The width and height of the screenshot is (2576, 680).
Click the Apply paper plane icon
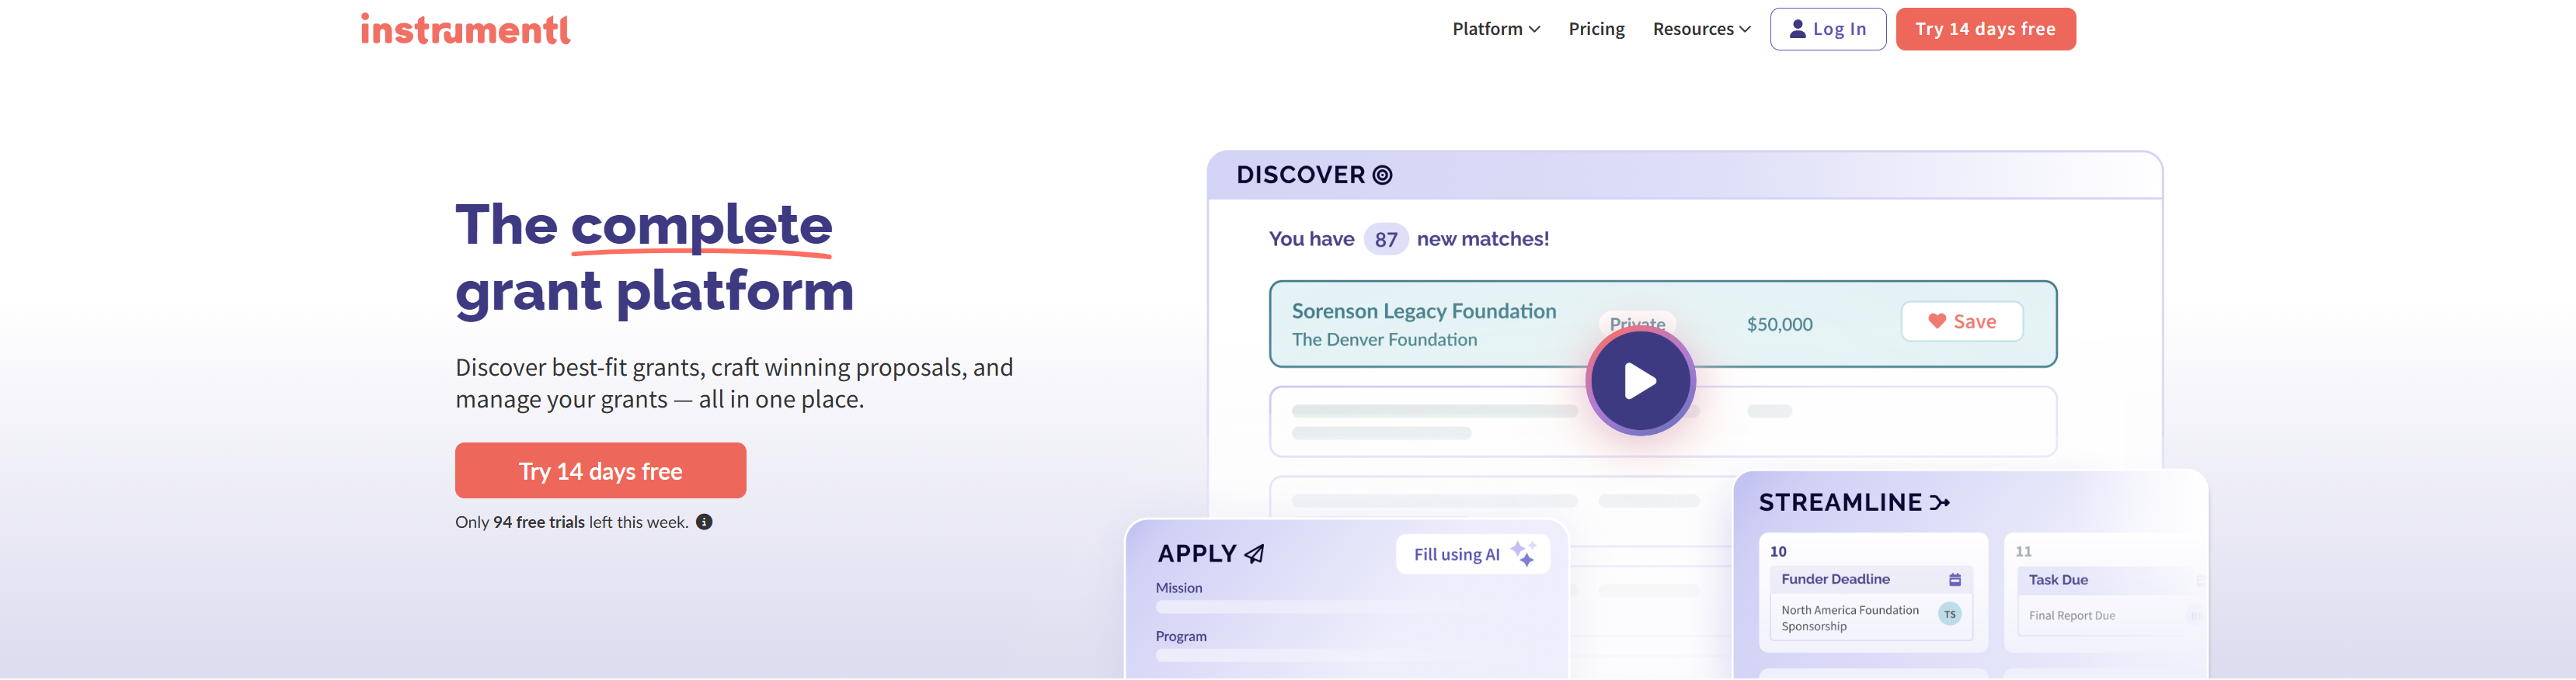click(x=1255, y=554)
